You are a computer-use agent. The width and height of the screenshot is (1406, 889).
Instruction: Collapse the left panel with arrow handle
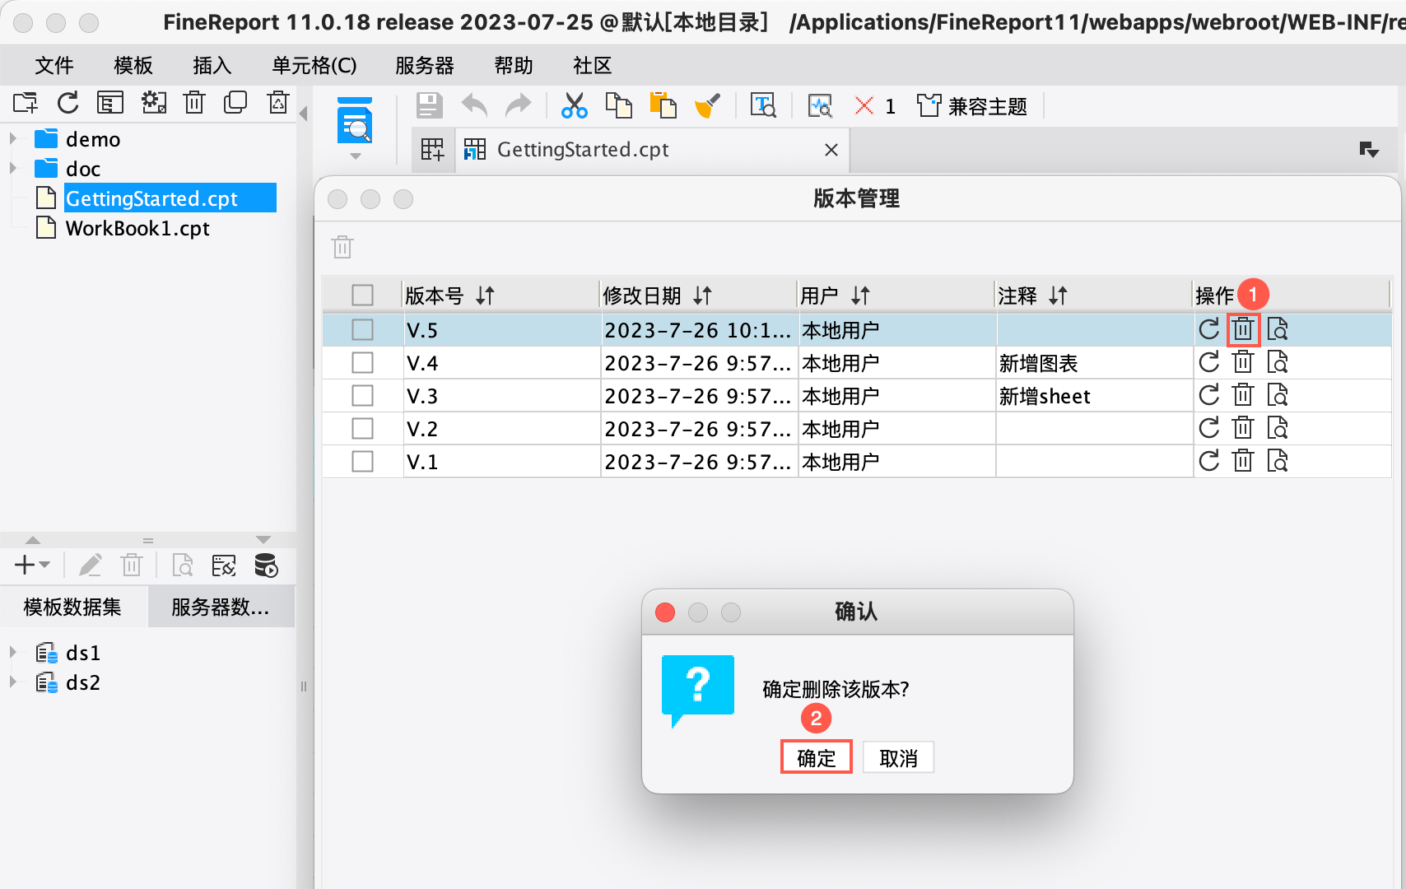click(x=303, y=113)
